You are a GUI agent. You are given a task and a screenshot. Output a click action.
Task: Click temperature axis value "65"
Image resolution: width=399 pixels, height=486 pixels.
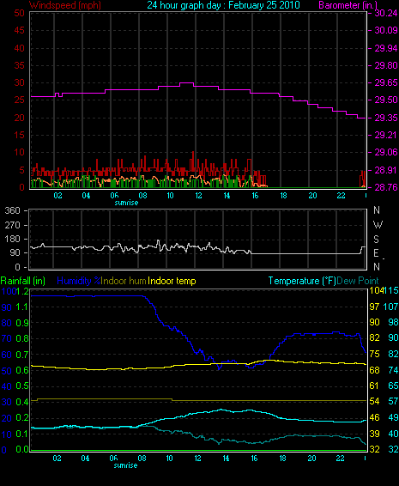(x=393, y=386)
